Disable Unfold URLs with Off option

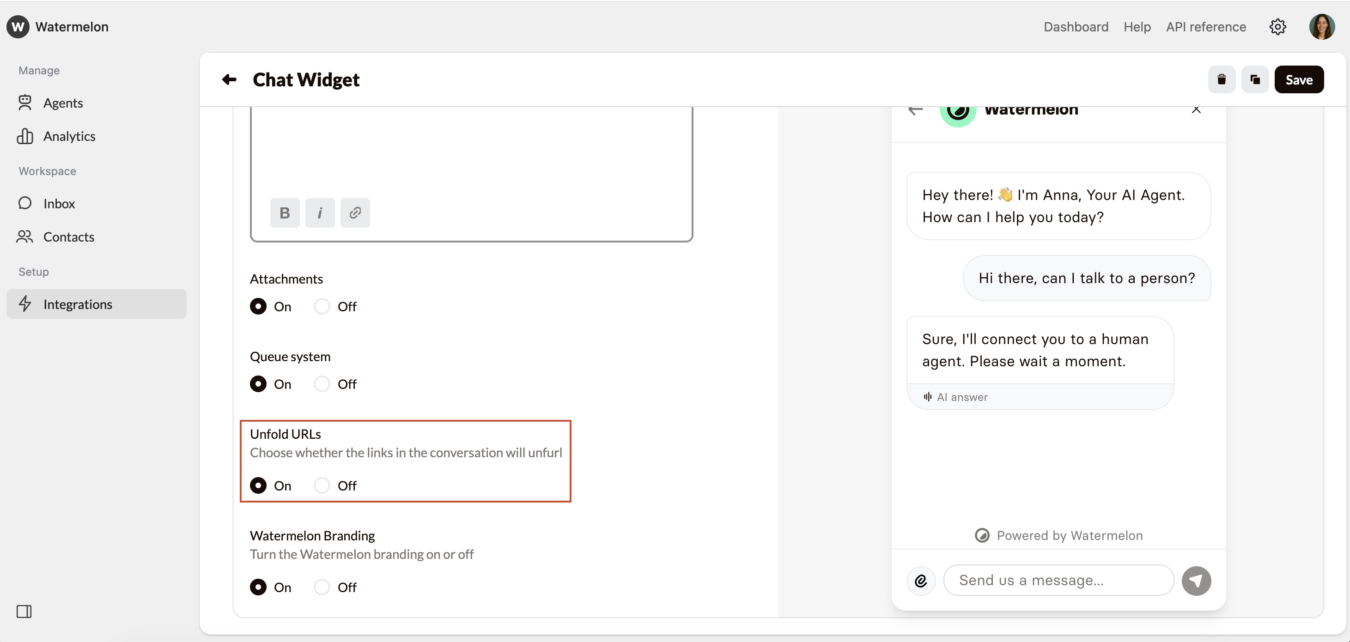click(x=322, y=486)
